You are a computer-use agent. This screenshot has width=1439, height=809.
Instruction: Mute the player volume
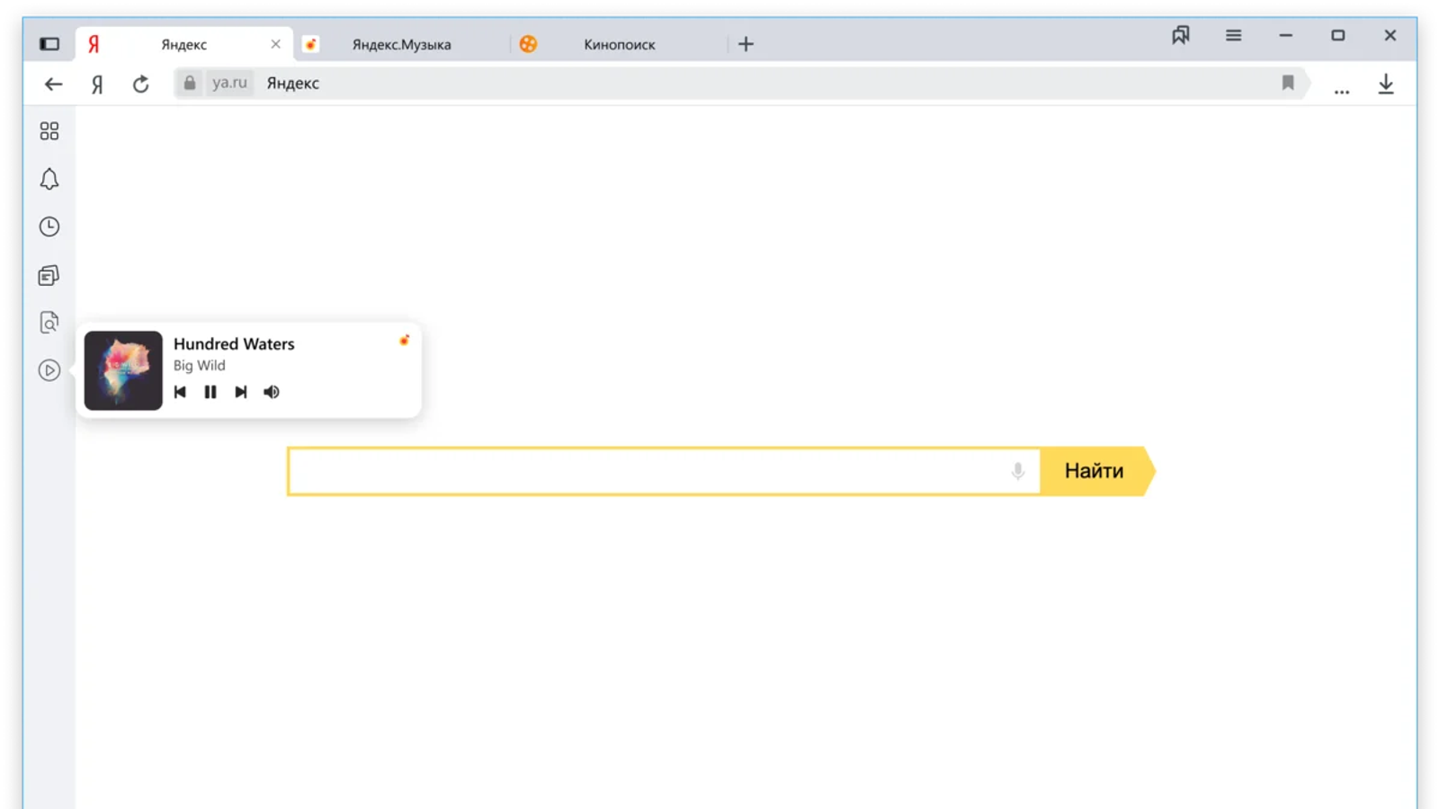272,392
